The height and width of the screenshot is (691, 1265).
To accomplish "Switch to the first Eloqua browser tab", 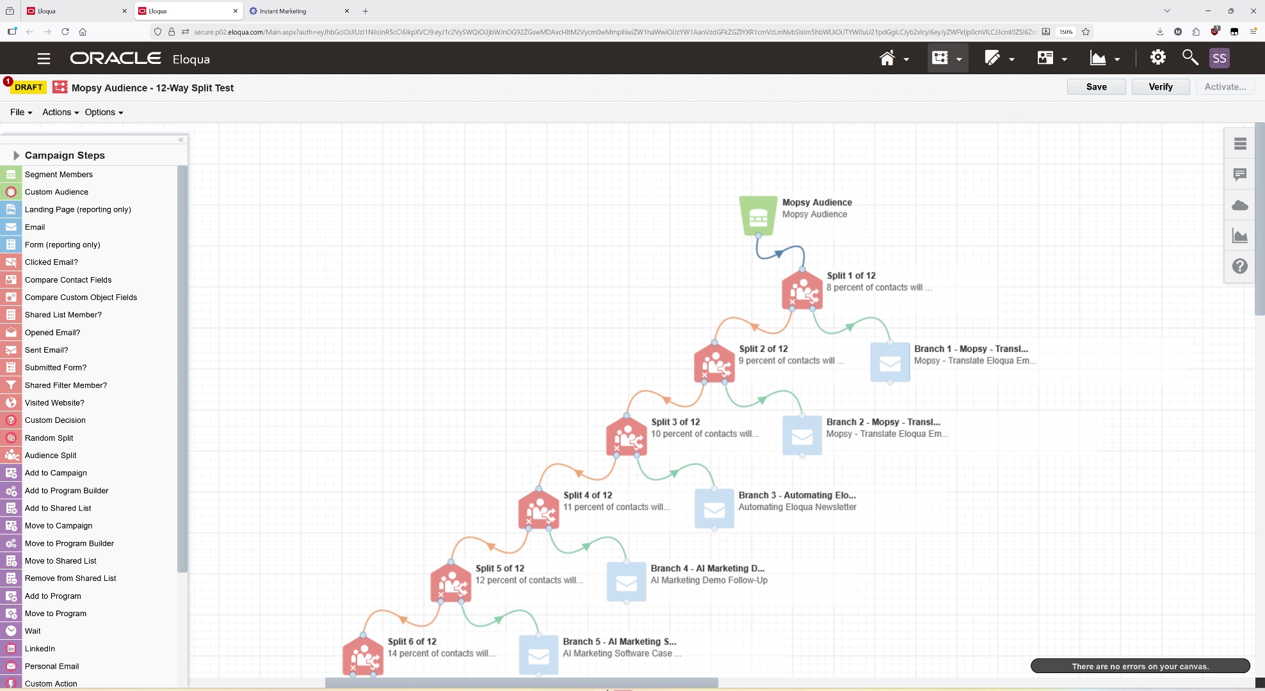I will [77, 11].
